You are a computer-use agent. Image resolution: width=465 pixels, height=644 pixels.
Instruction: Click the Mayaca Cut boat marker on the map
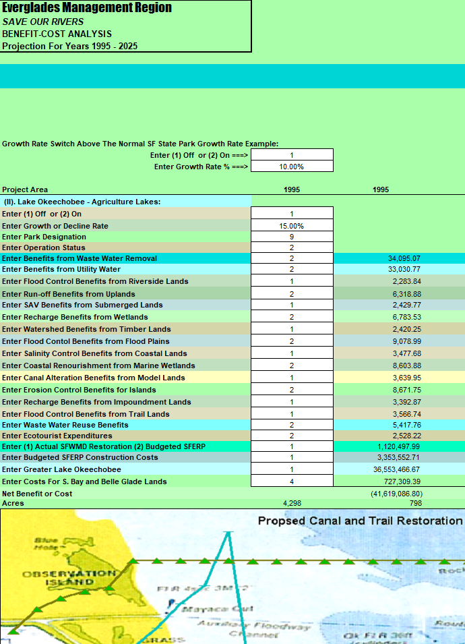click(173, 602)
